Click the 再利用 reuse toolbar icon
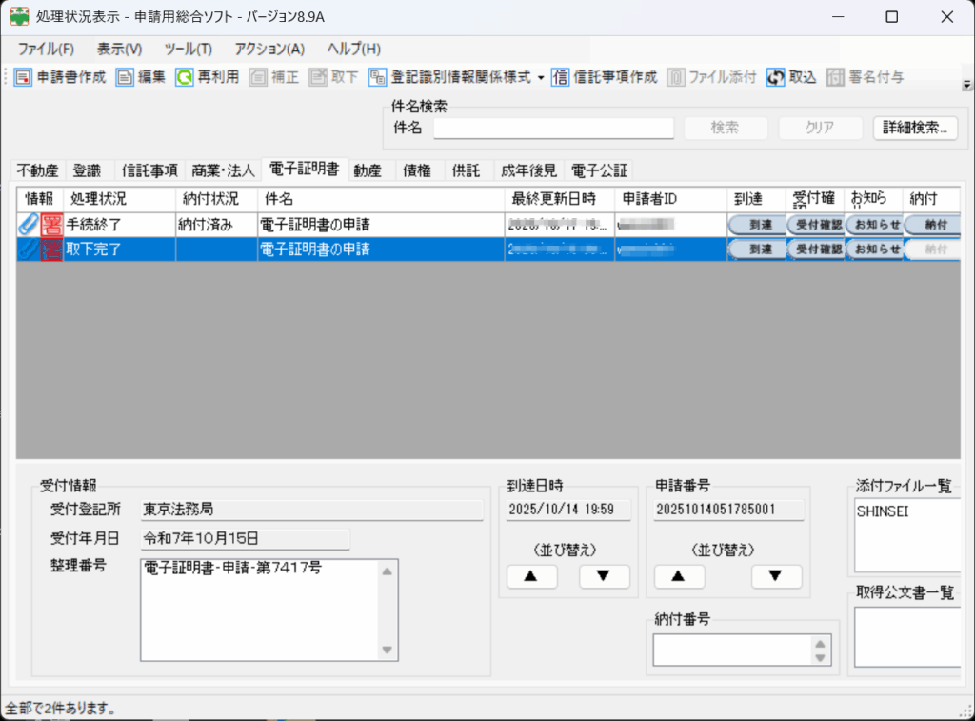This screenshot has height=721, width=975. (184, 77)
